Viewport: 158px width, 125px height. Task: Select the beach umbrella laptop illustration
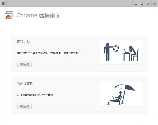(121, 94)
